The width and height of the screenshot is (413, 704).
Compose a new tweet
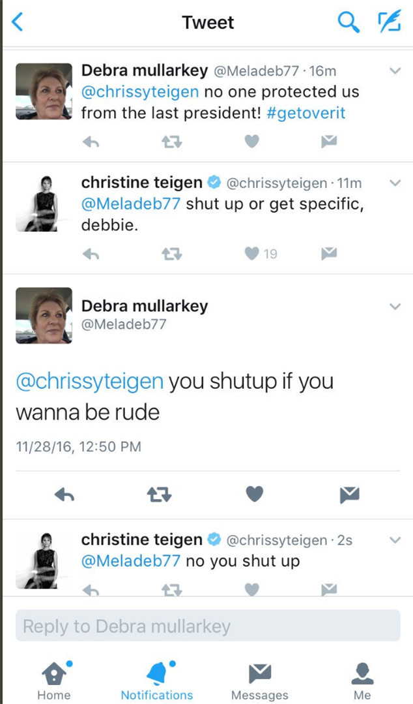pyautogui.click(x=390, y=22)
